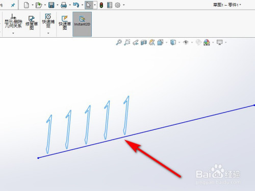255x191 pixels.
Task: Expand the Save dropdown arrow
Action: pyautogui.click(x=57, y=5)
